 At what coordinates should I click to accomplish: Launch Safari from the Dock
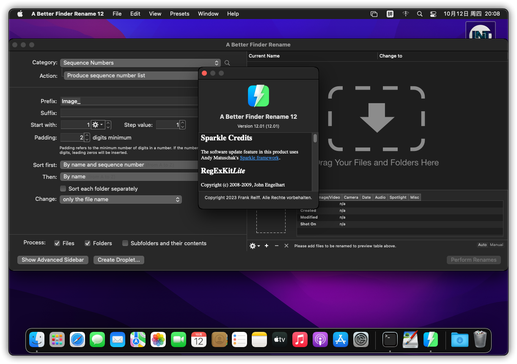(77, 339)
